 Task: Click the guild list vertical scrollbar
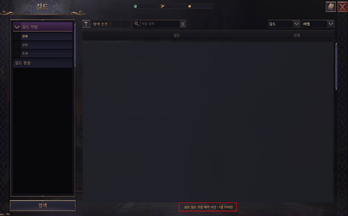point(336,66)
